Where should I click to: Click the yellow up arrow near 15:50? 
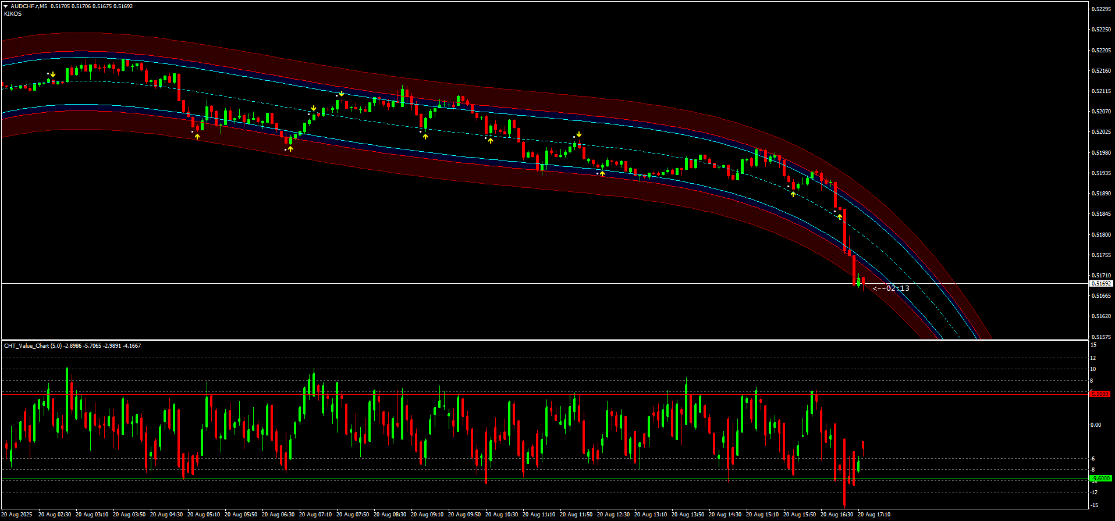(793, 194)
